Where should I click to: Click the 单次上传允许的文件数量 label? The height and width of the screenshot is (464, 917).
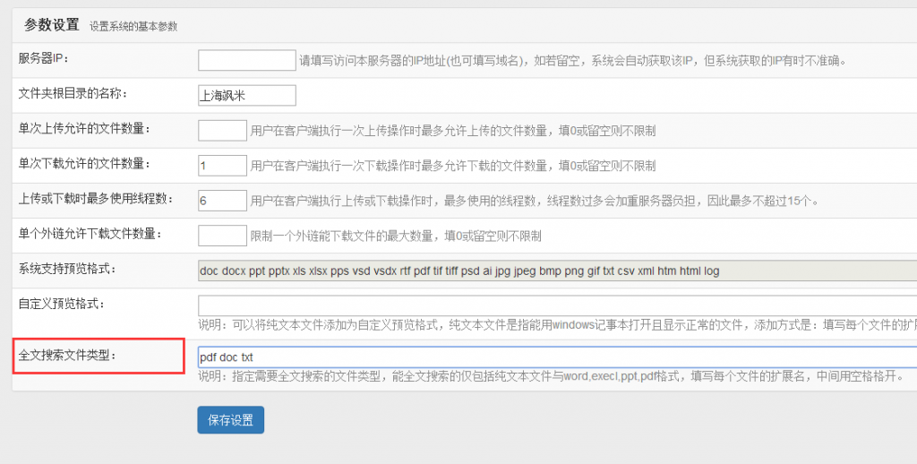click(x=85, y=128)
